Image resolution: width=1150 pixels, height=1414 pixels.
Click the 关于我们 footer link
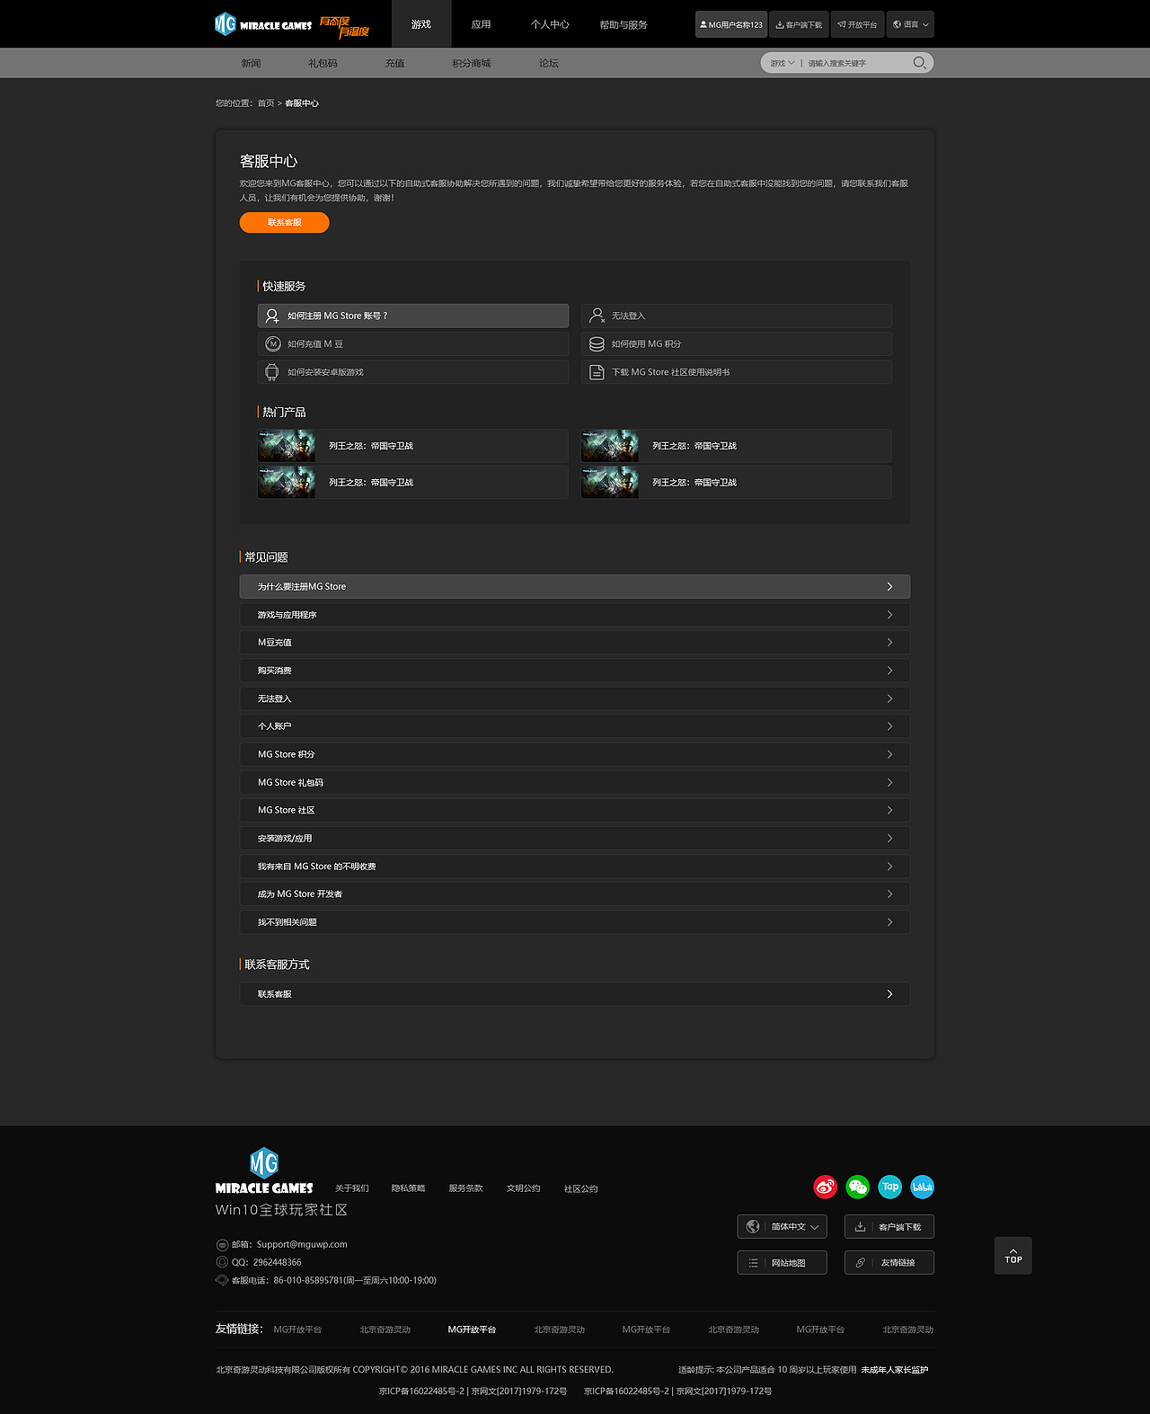352,1188
